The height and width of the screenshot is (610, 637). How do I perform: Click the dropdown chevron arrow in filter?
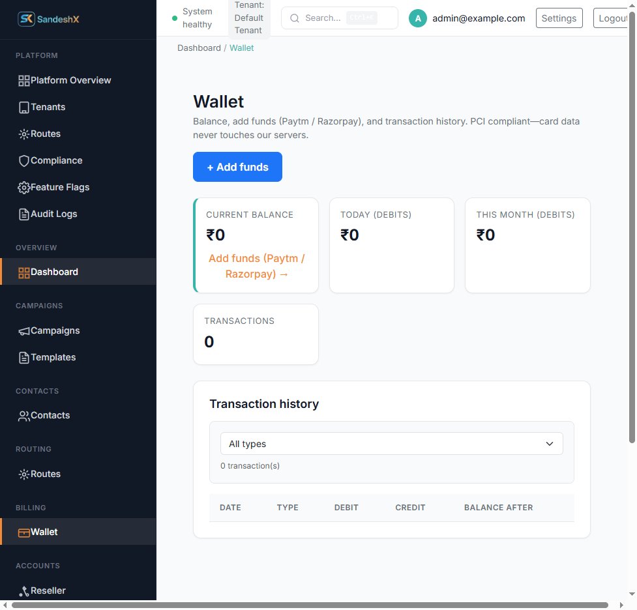(x=549, y=444)
